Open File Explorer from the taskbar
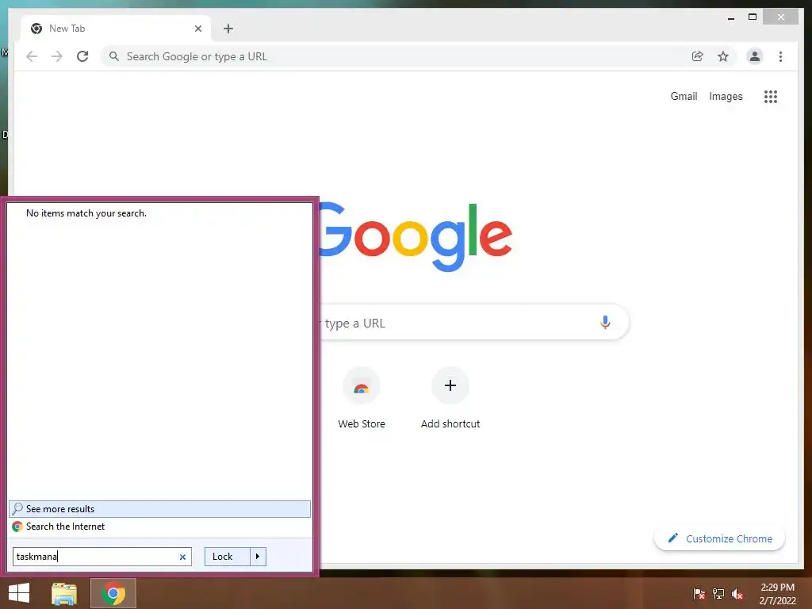Viewport: 812px width, 609px height. click(x=64, y=593)
